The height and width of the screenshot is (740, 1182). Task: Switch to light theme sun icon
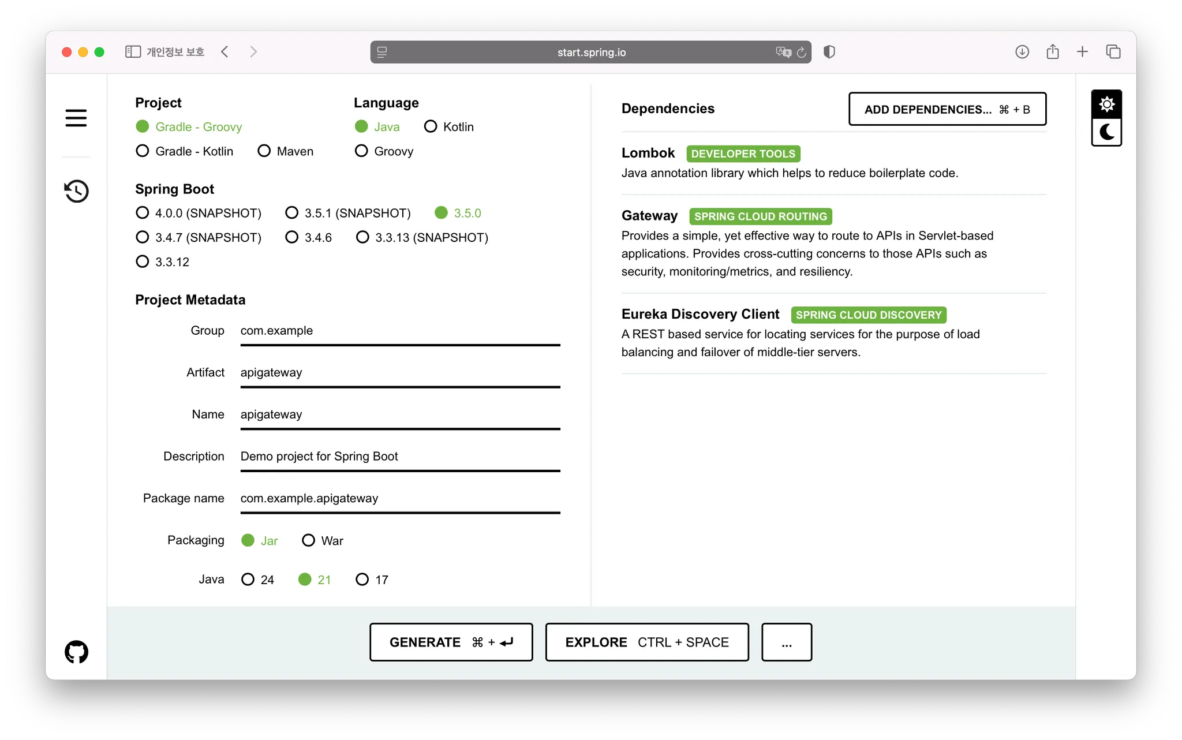coord(1106,104)
